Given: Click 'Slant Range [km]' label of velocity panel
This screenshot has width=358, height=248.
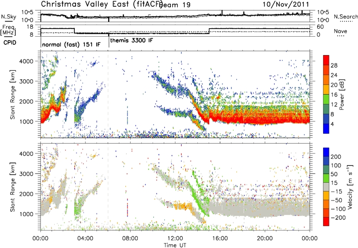Looking at the screenshot, I should point(13,187).
